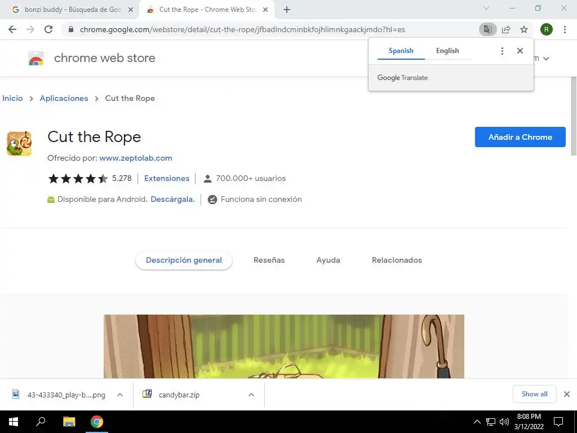Screen dimensions: 577x433
Task: Open the Extensiones category link
Action: (x=167, y=179)
